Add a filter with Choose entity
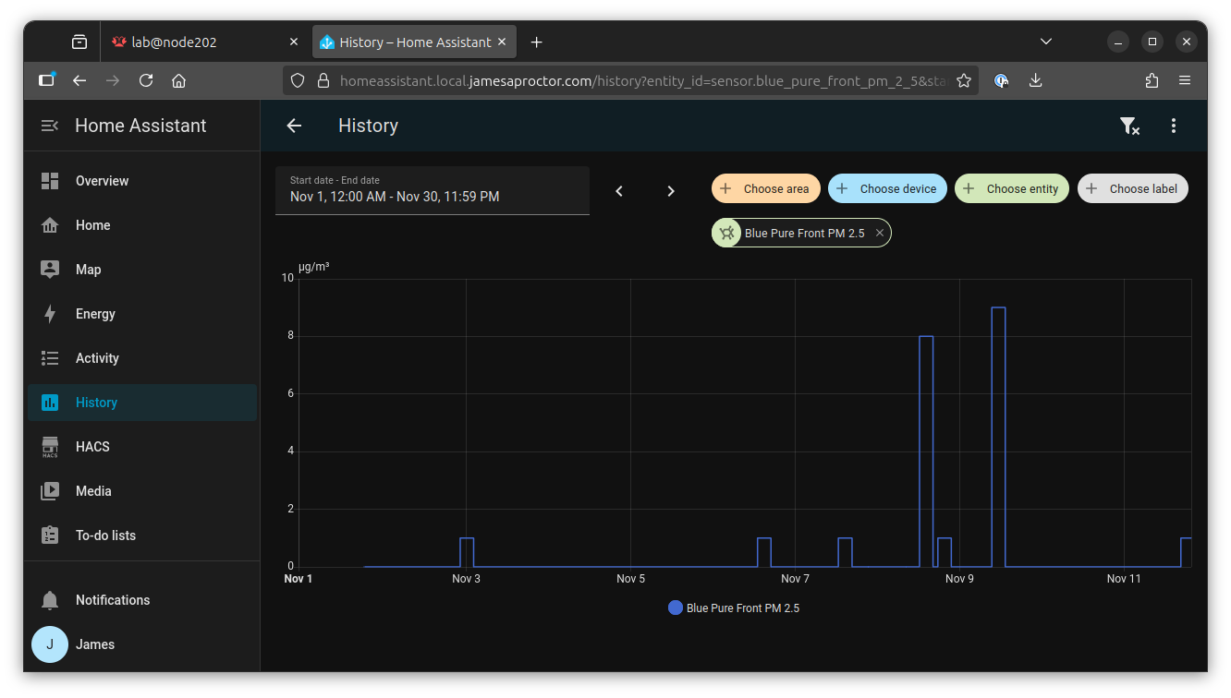Screen dimensions: 1231x698 point(1011,188)
